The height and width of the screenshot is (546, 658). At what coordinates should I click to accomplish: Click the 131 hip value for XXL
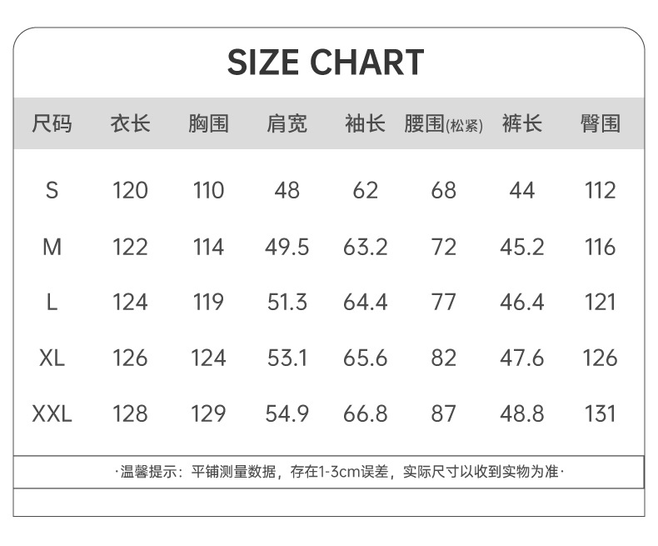[x=601, y=413]
